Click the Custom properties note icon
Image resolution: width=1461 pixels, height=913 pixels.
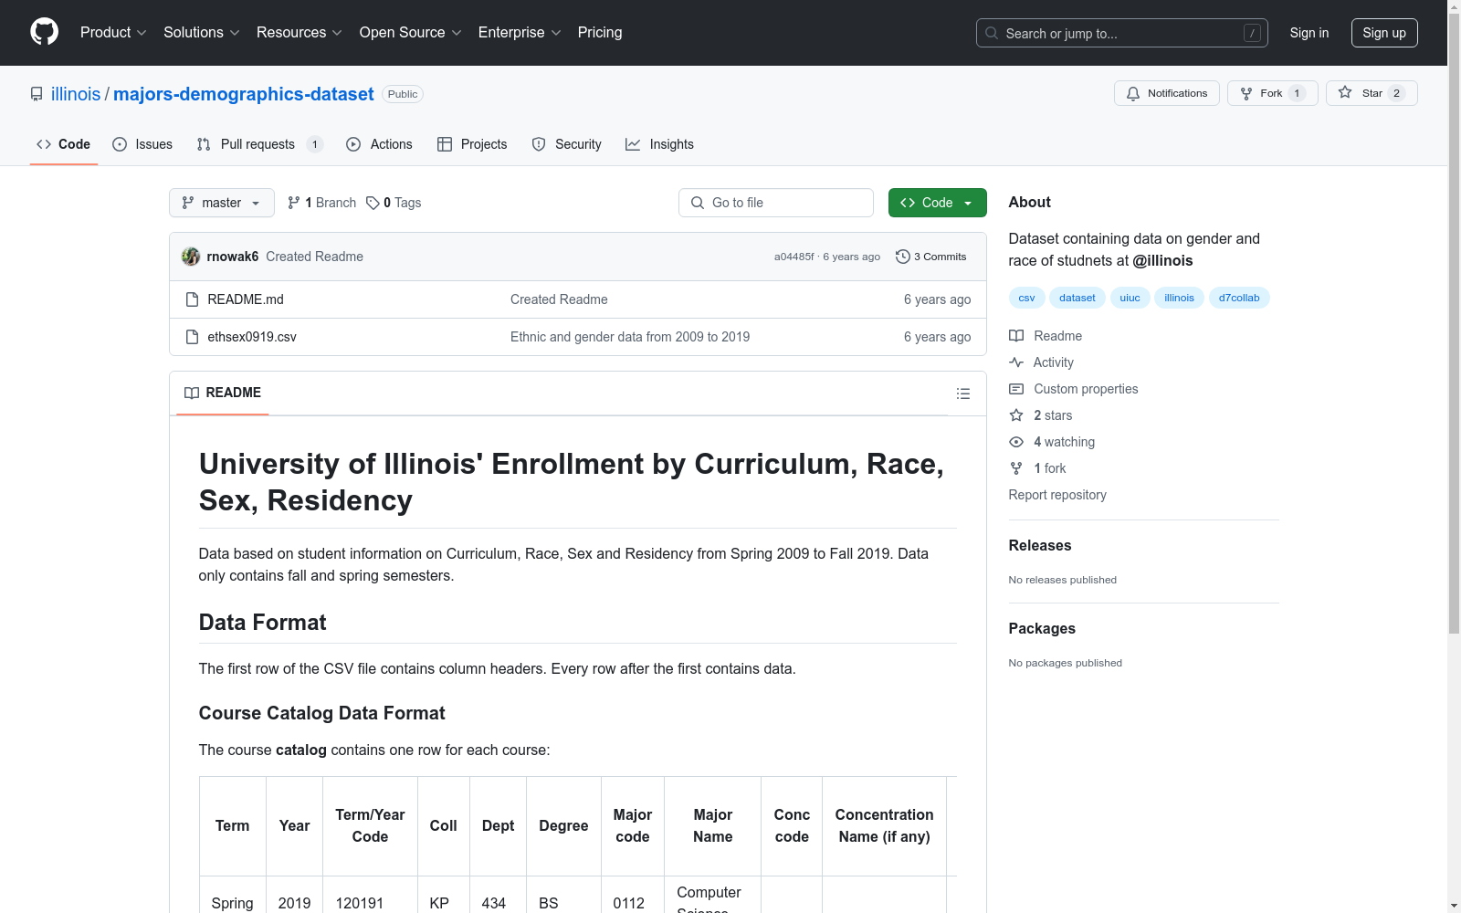click(x=1016, y=389)
